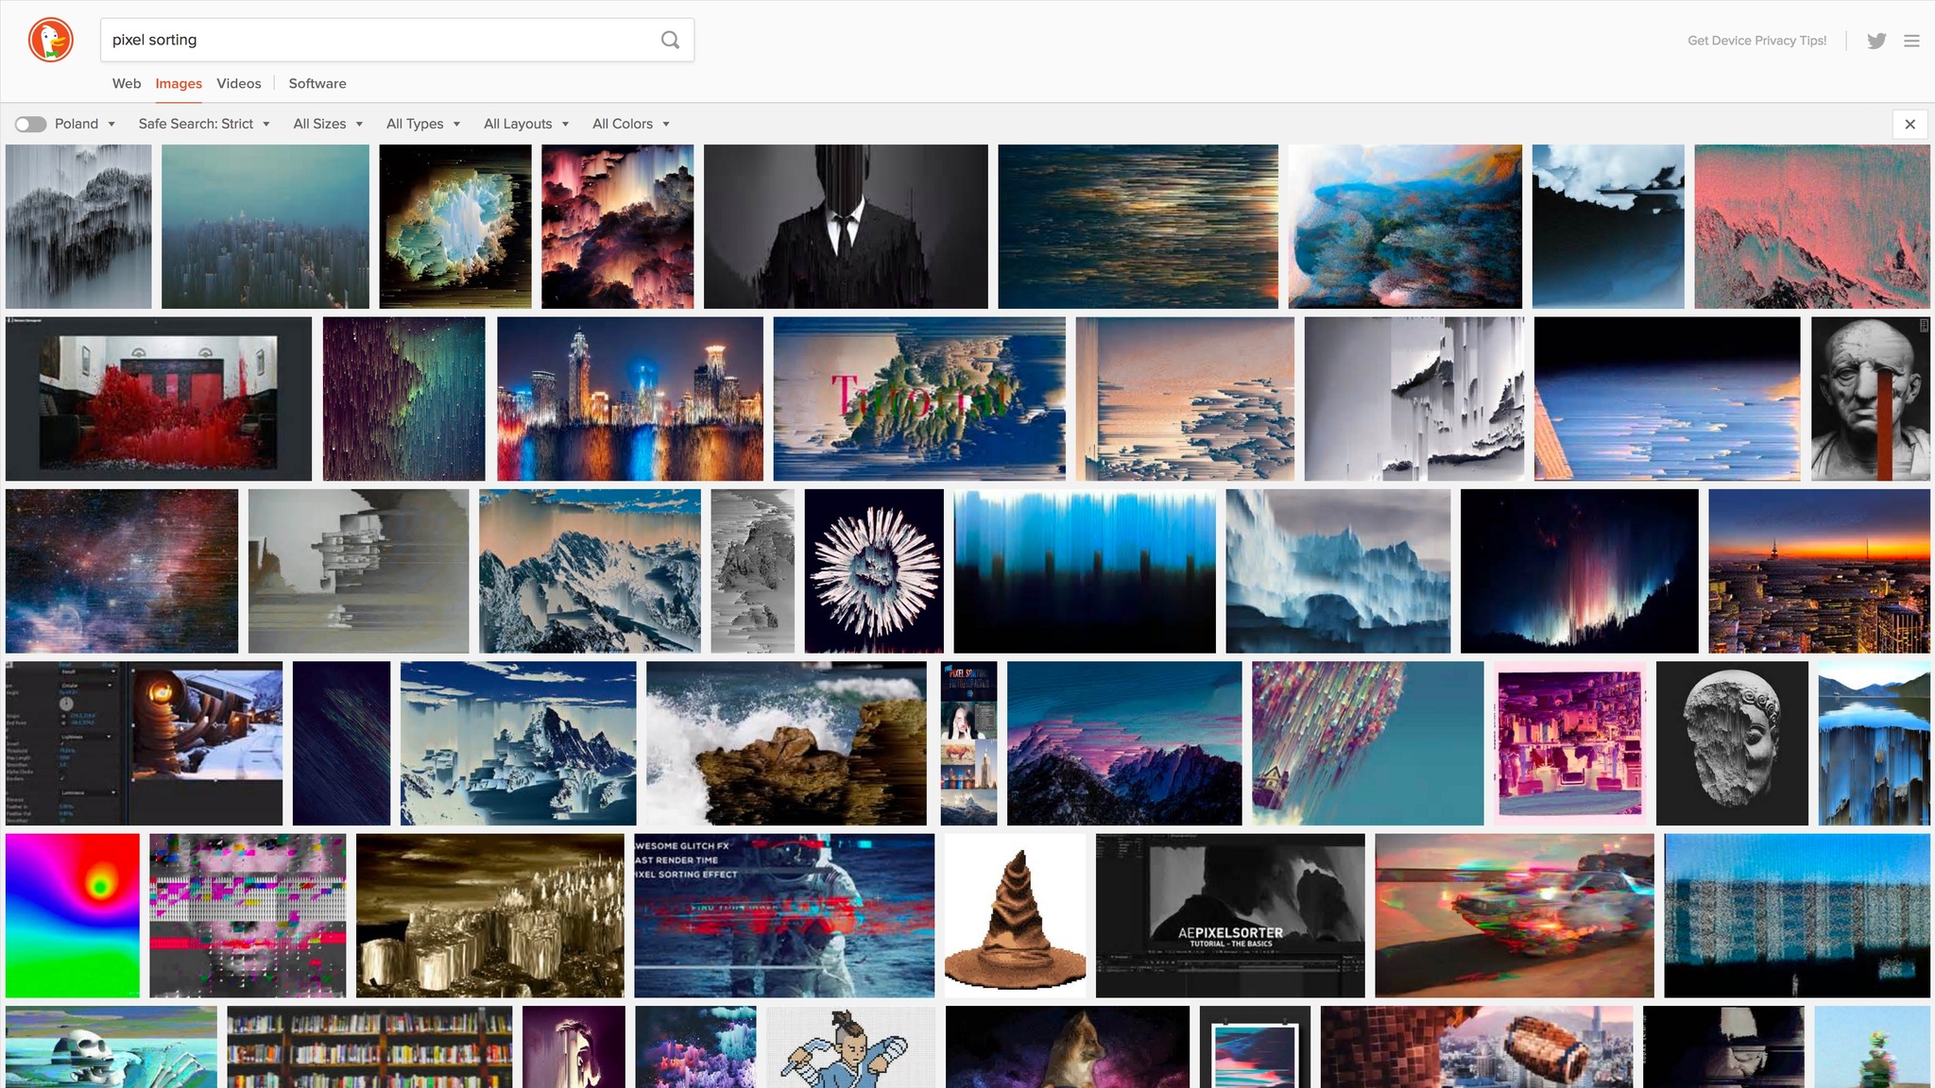Open the blue vertical streaks over black thumbnail
This screenshot has height=1088, width=1935.
click(x=1085, y=570)
